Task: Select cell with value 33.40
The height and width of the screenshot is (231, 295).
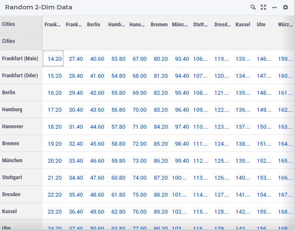Action: point(74,161)
